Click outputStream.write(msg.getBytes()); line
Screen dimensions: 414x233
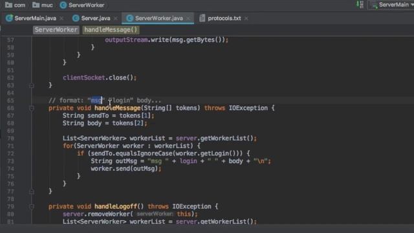[167, 40]
